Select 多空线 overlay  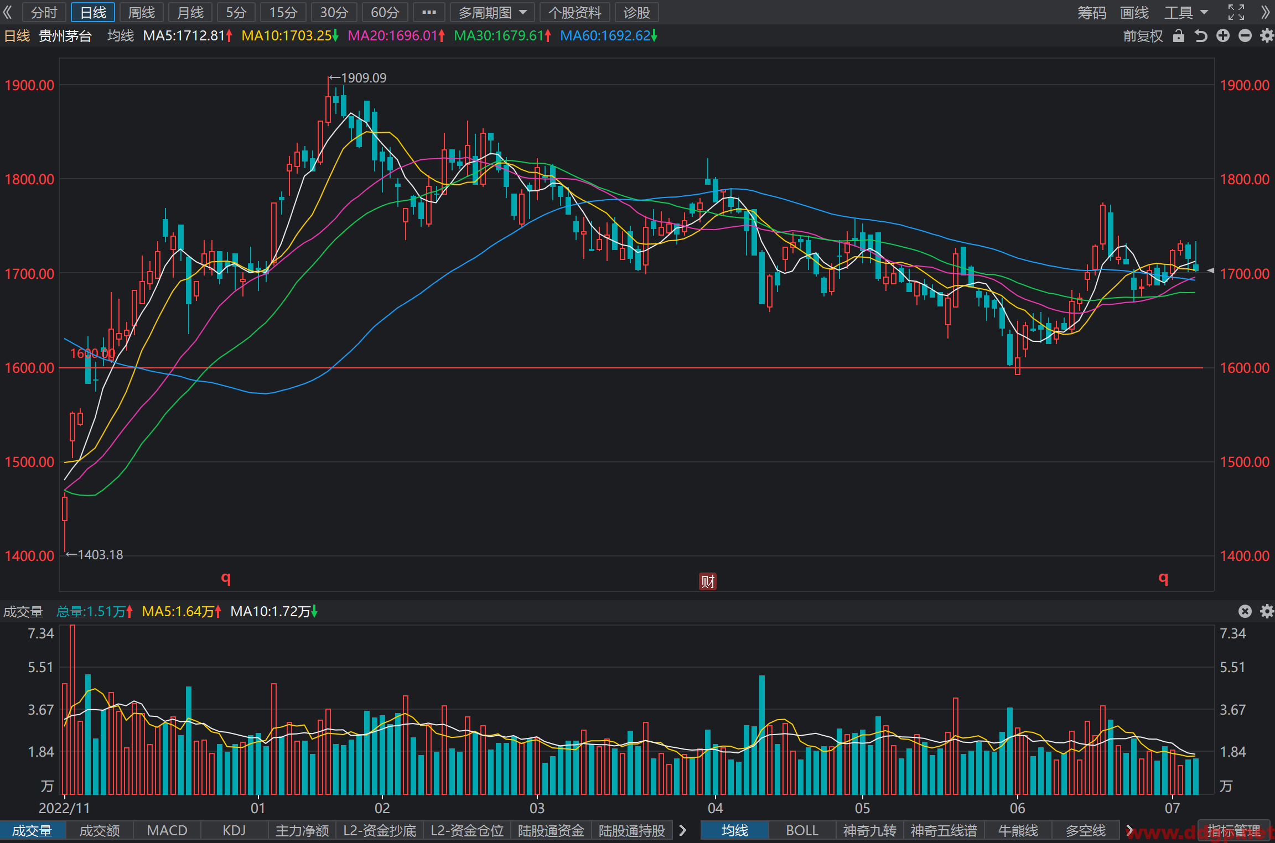point(1086,830)
